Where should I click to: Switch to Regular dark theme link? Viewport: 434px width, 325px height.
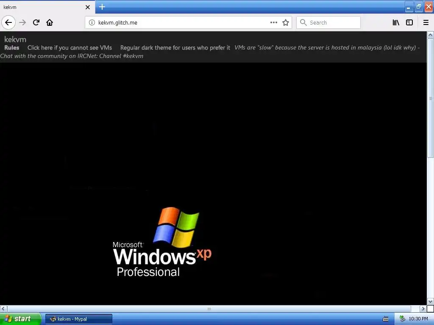click(175, 47)
